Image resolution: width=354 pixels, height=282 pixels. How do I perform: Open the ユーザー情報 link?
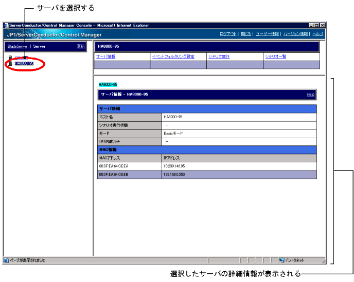(x=268, y=34)
